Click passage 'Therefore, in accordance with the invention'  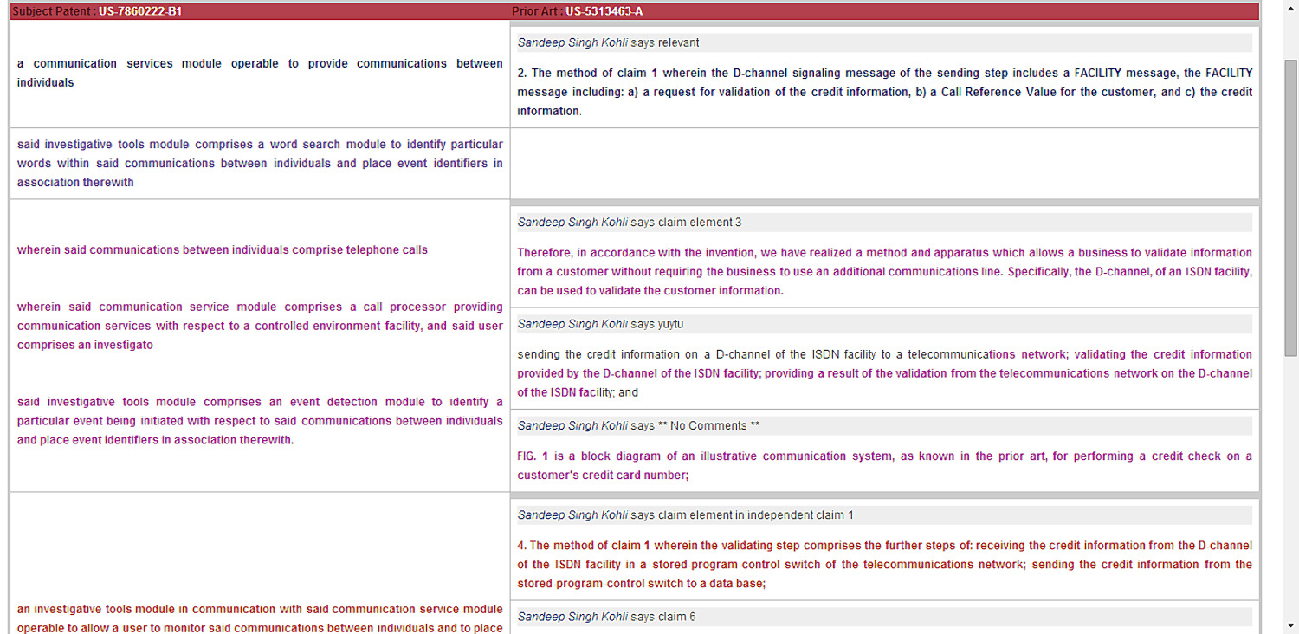pos(884,272)
